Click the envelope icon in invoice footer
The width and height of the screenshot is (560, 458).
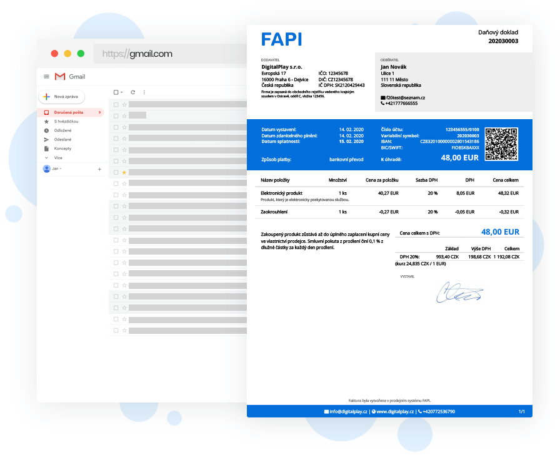pos(326,412)
